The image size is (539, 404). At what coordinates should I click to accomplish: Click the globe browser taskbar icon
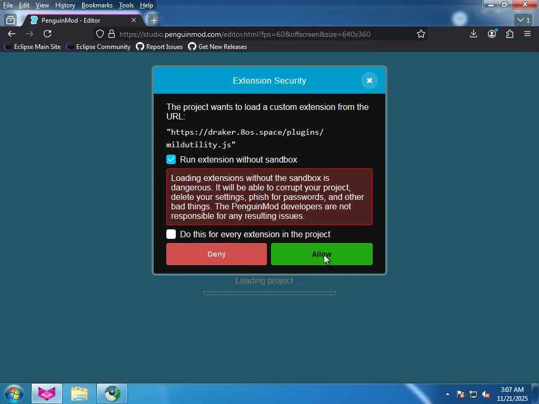click(112, 393)
